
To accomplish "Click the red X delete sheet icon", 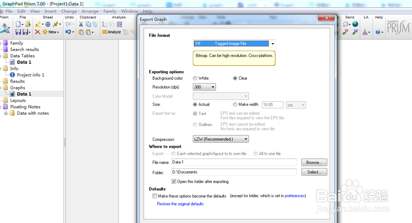I will point(37,32).
